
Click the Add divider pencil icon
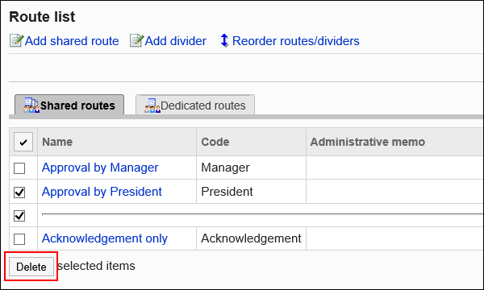(x=136, y=40)
